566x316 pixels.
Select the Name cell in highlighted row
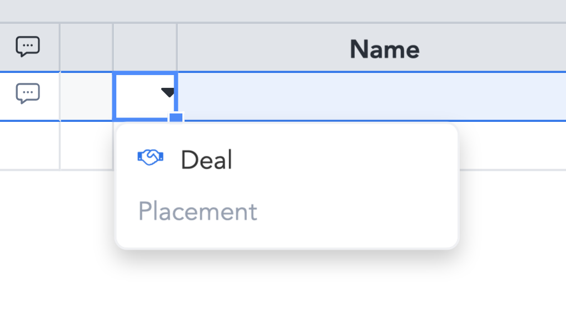pyautogui.click(x=372, y=96)
